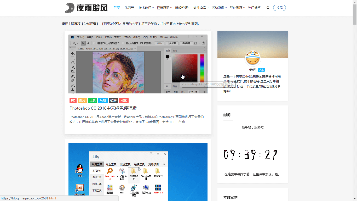
Task: Click the Photoshop post excerpt text
Action: pos(136,119)
